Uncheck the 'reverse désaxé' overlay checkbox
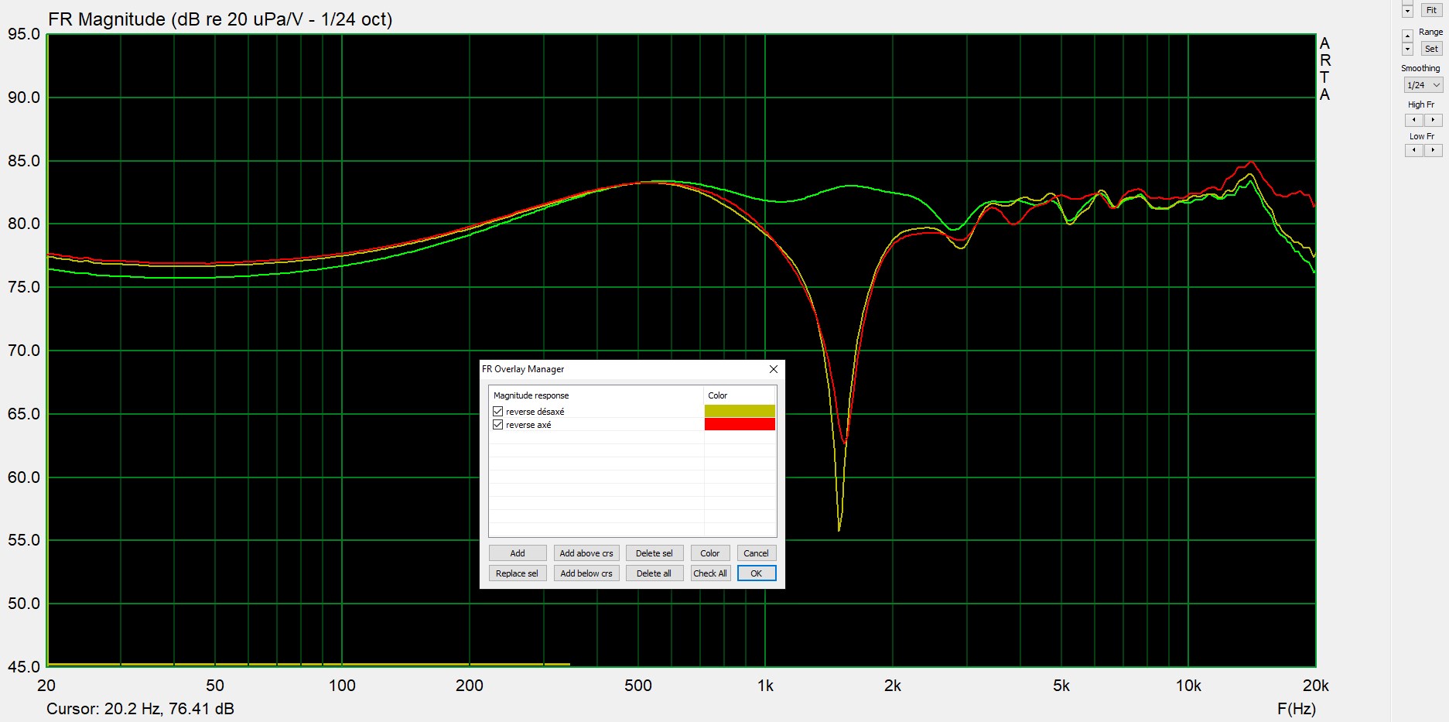 tap(498, 412)
